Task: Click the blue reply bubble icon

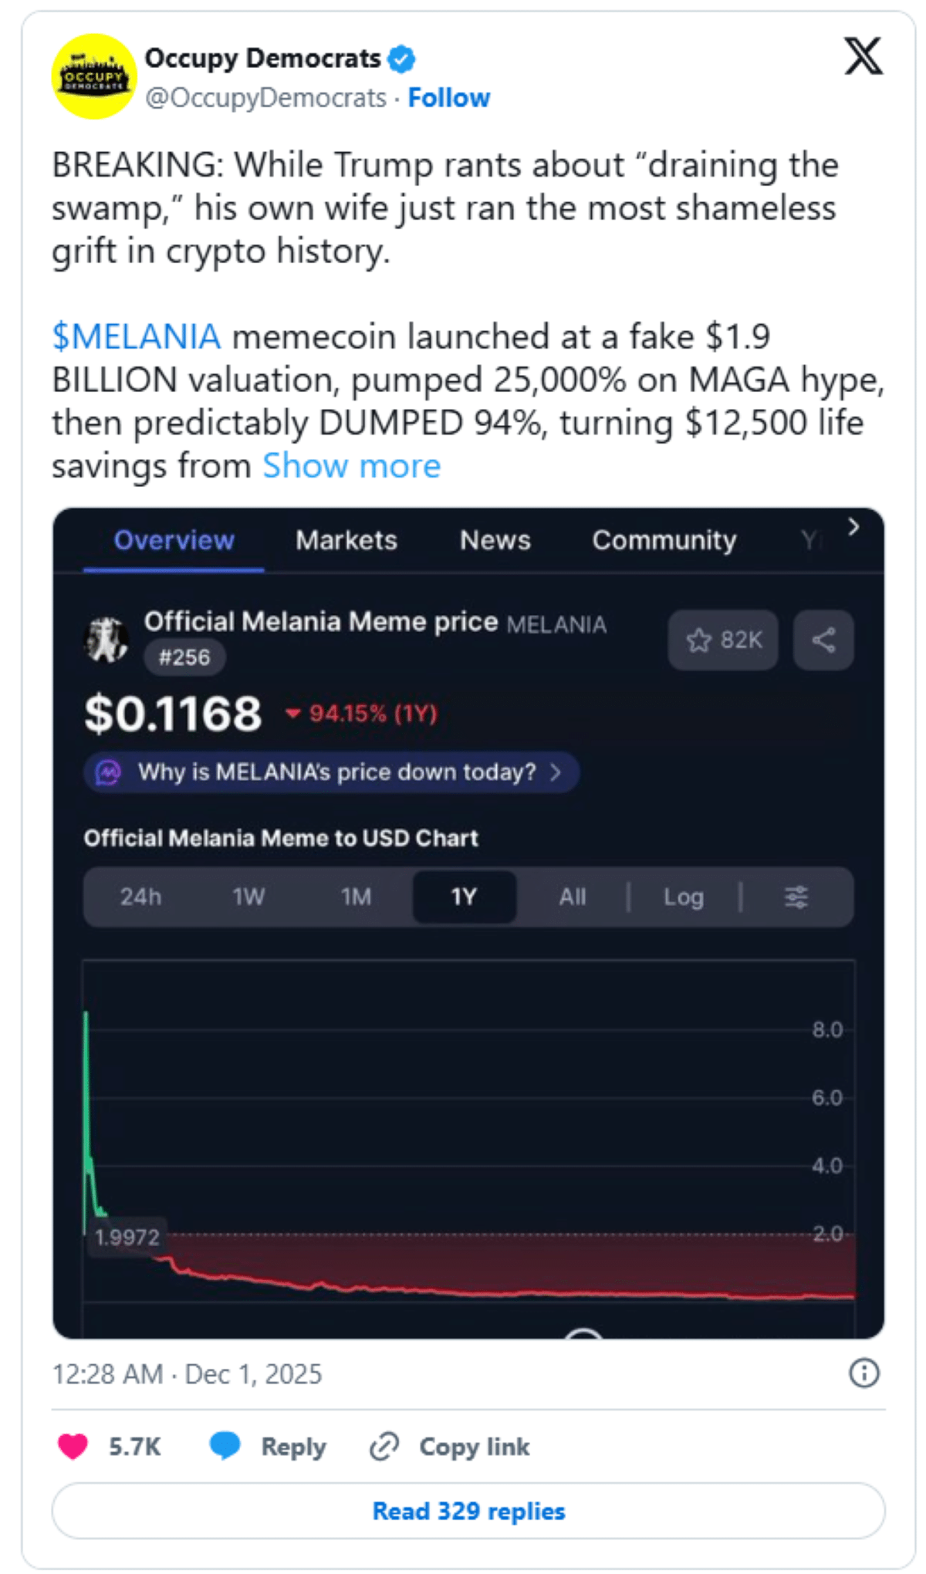Action: [225, 1446]
